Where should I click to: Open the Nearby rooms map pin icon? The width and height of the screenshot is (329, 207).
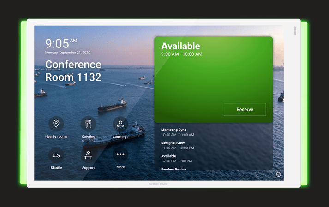point(56,124)
